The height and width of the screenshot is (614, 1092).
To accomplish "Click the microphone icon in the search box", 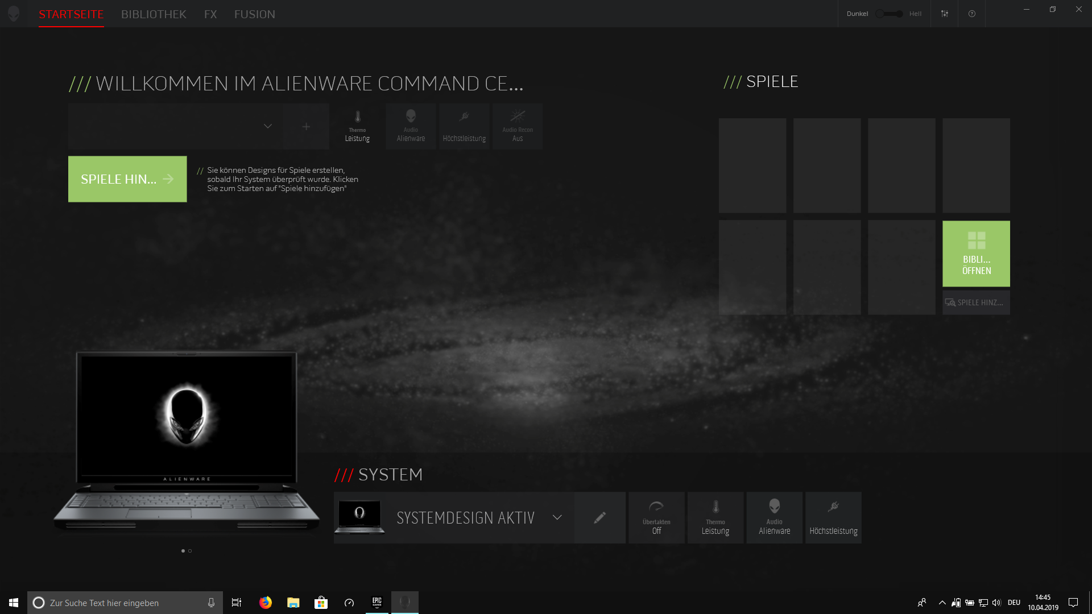I will (211, 603).
